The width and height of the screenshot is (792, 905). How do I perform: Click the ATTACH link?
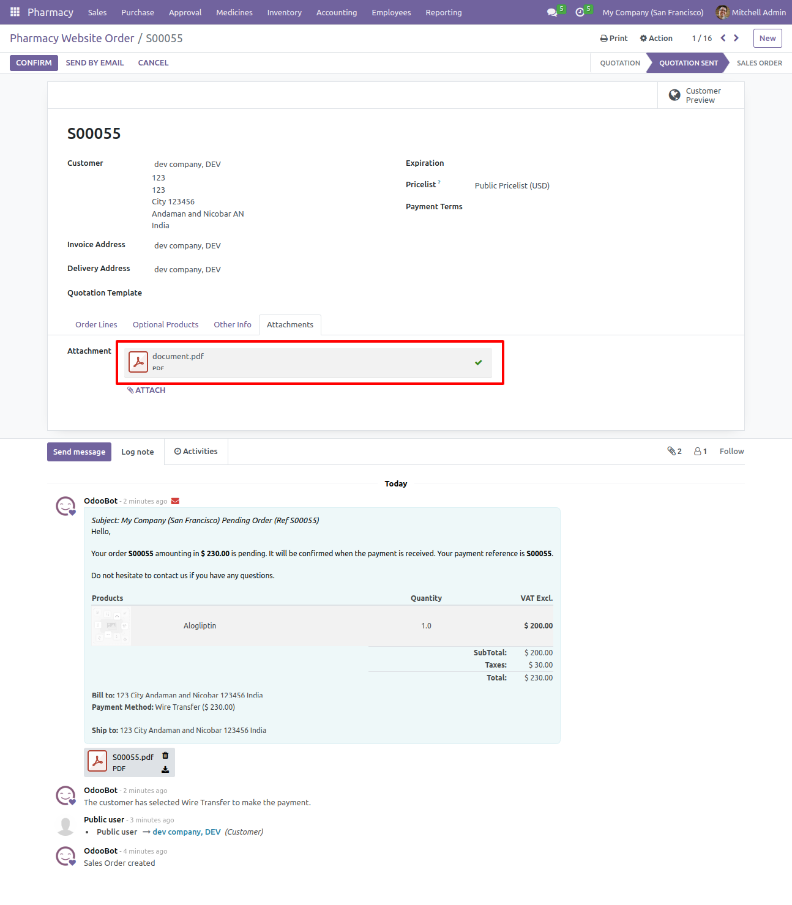(146, 390)
